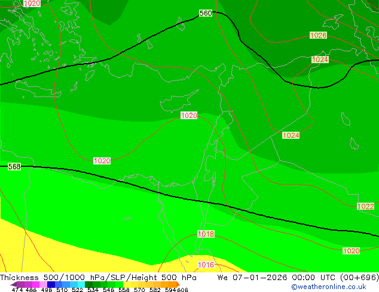Click the 1020 label just above the 568 line label
Image resolution: width=379 pixels, height=292 pixels.
(x=102, y=161)
